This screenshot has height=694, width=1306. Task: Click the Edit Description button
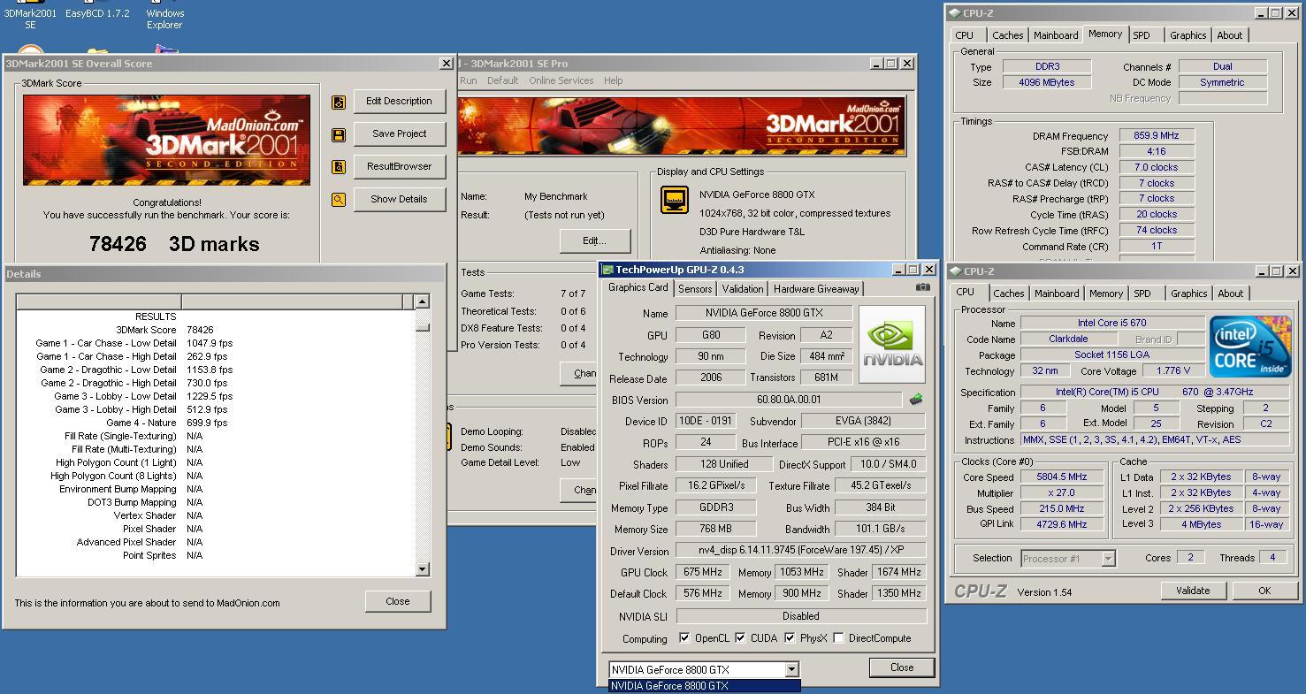[x=399, y=101]
